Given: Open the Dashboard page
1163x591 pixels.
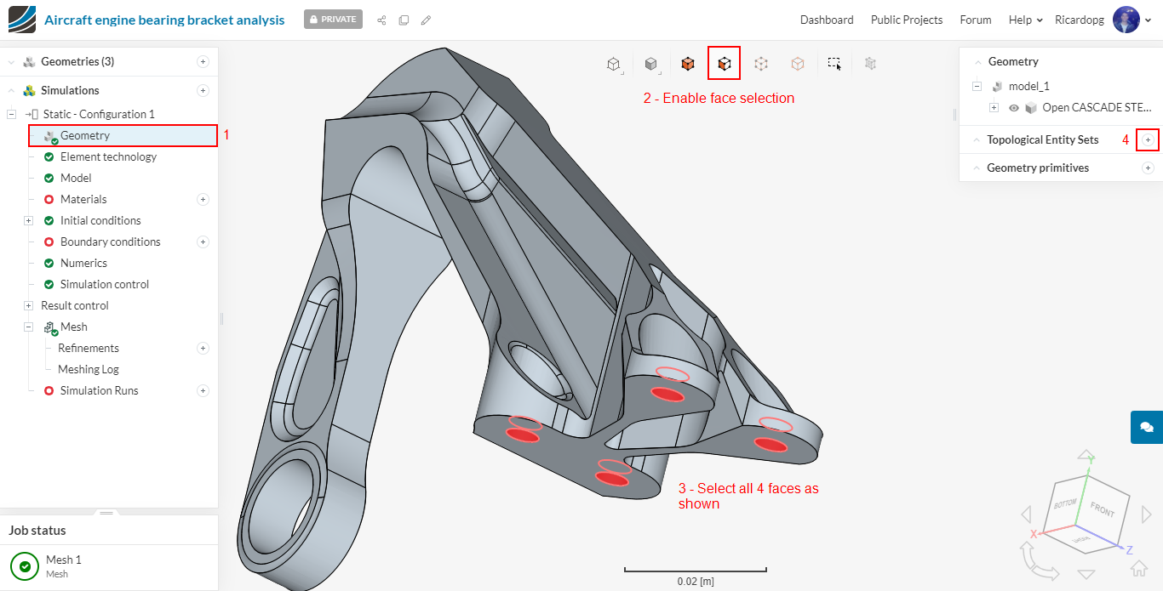Looking at the screenshot, I should pyautogui.click(x=827, y=20).
